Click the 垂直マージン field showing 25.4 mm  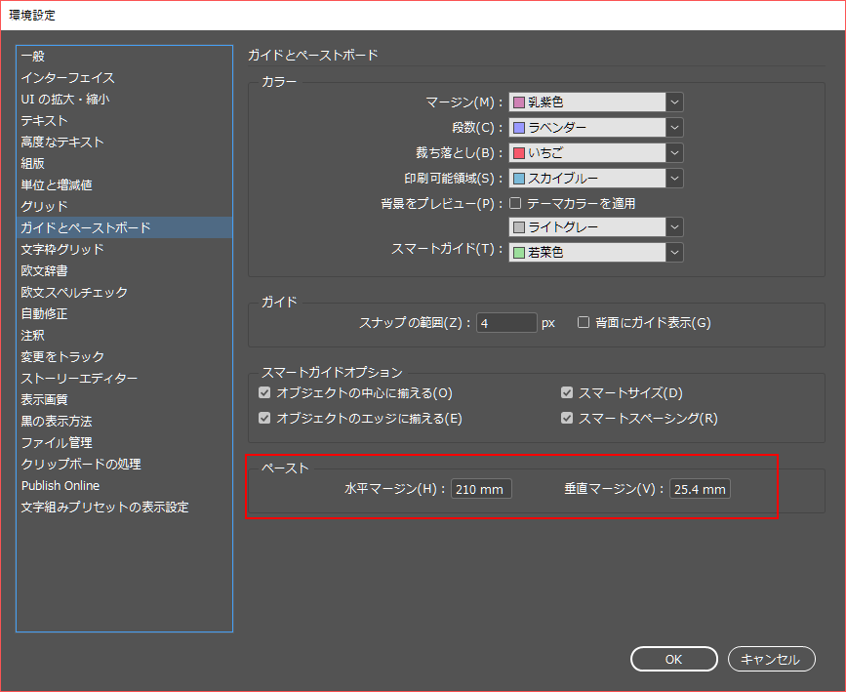click(x=700, y=489)
